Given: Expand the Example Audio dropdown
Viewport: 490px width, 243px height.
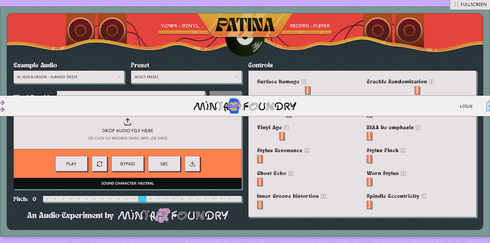Looking at the screenshot, I should point(69,77).
